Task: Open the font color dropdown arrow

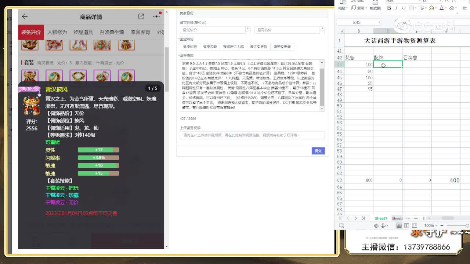Action: coord(445,8)
